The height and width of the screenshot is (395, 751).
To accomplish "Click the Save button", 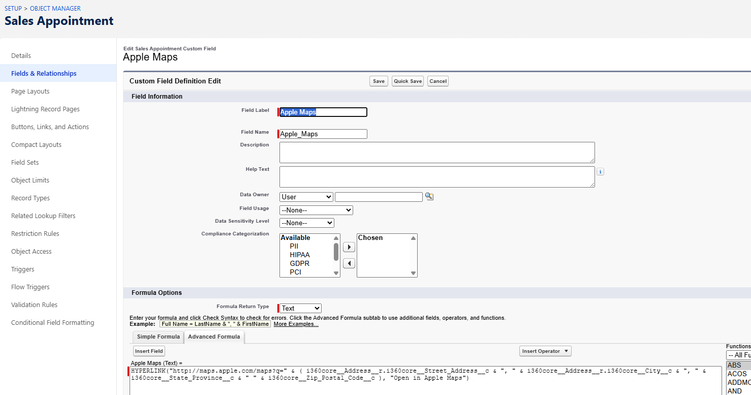I will [x=379, y=81].
